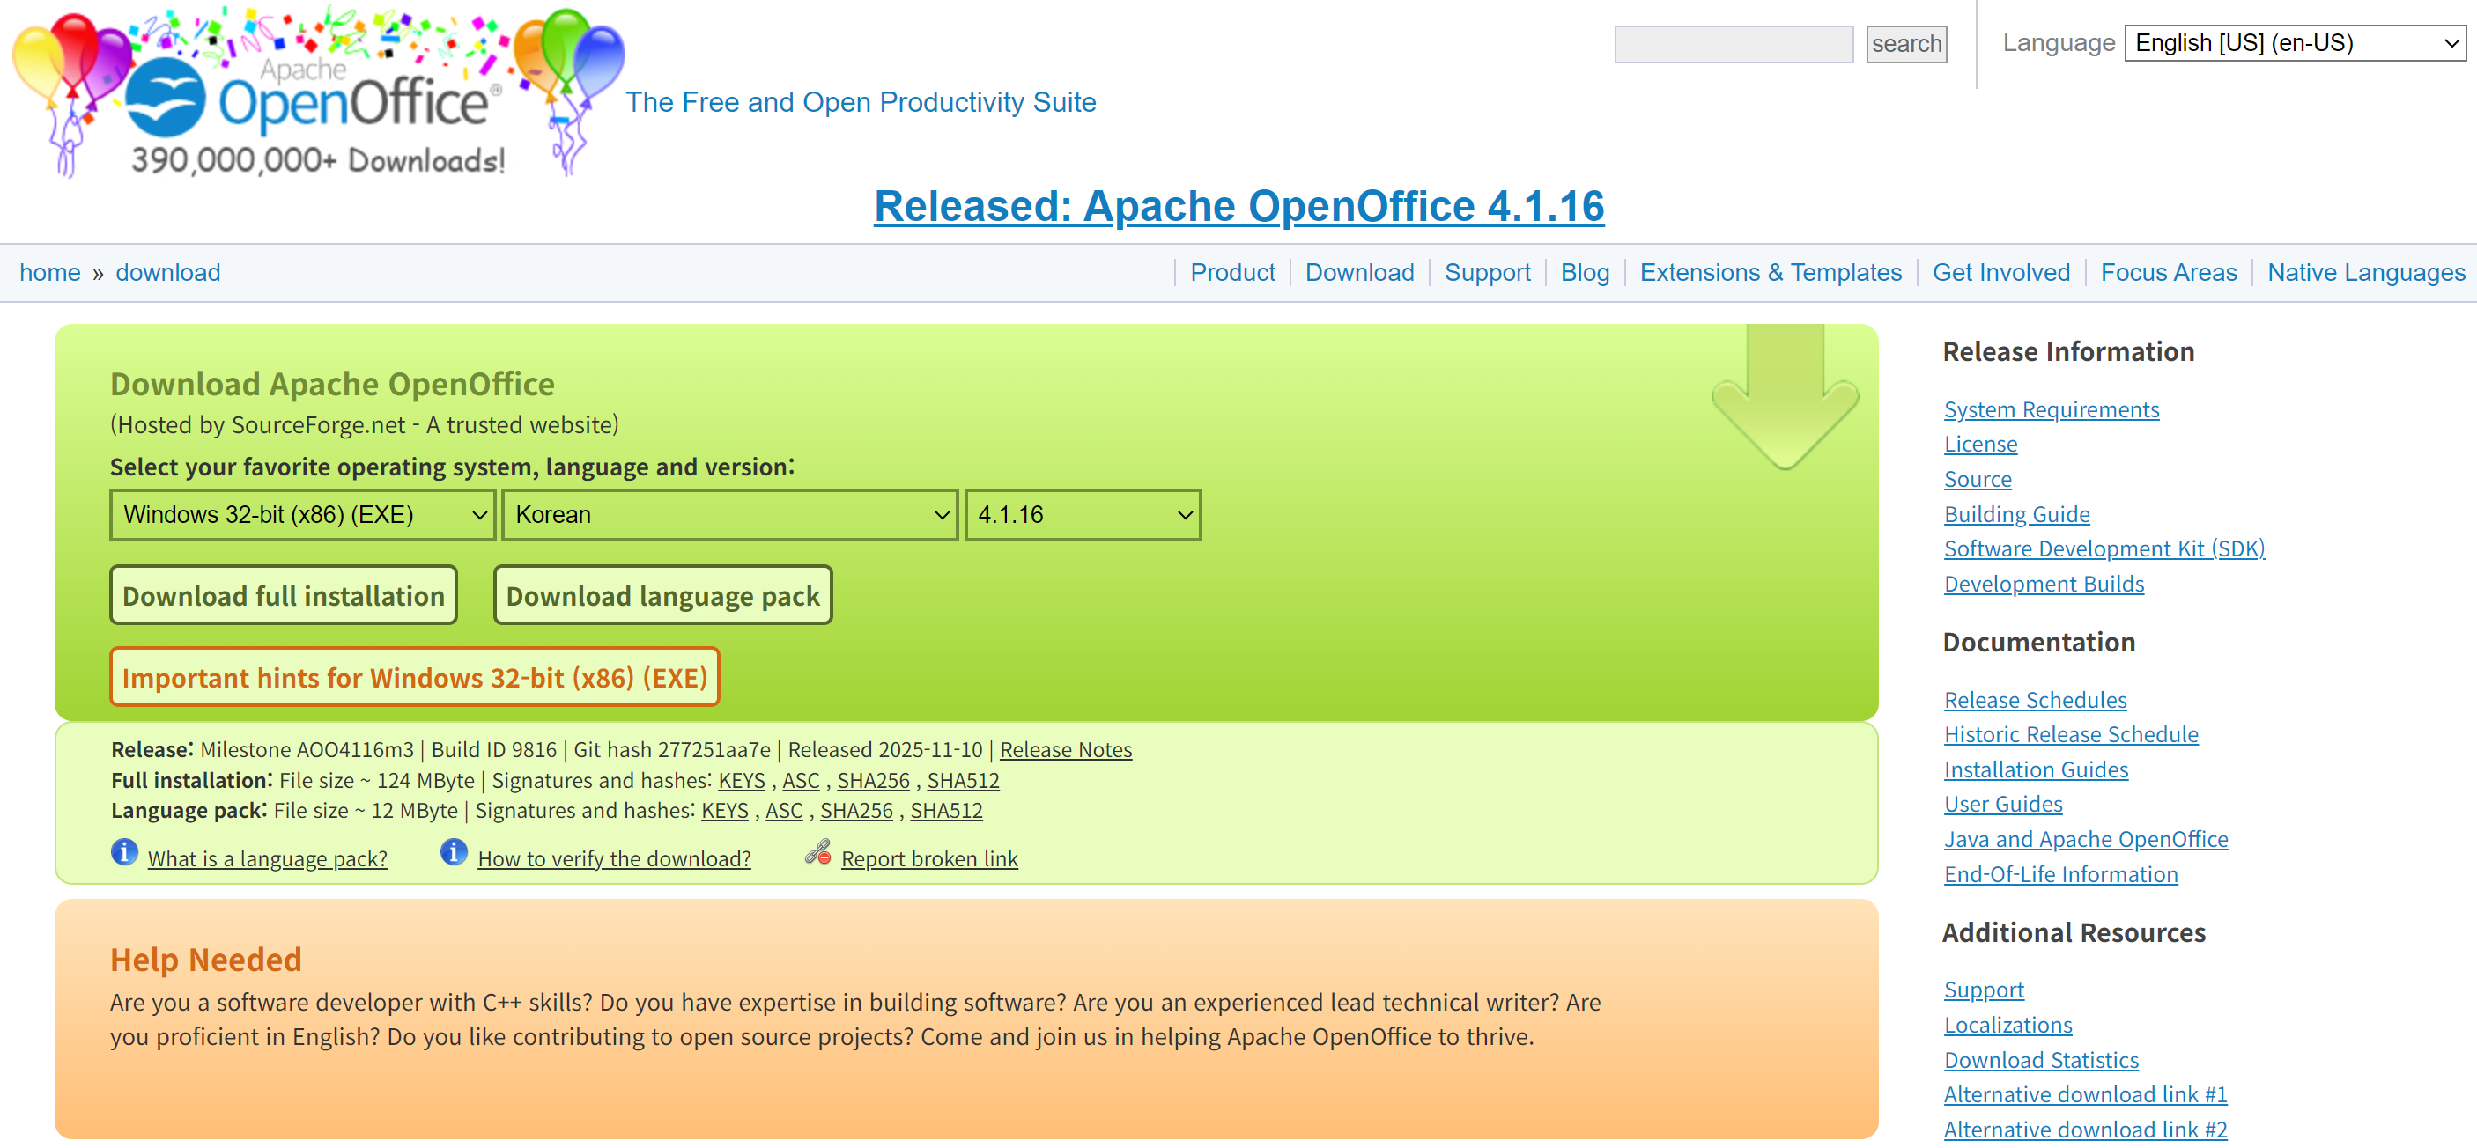The height and width of the screenshot is (1148, 2477).
Task: Open the Localizations link
Action: point(2007,1026)
